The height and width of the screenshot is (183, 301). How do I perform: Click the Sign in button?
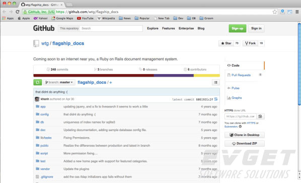pos(256,28)
